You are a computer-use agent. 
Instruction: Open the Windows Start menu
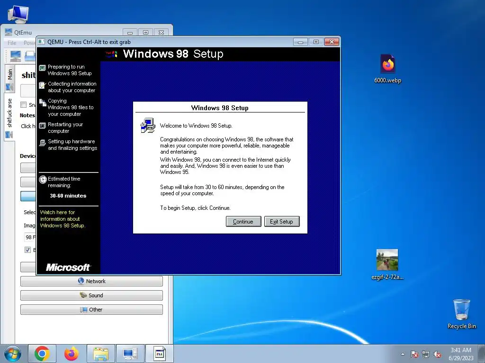point(13,354)
